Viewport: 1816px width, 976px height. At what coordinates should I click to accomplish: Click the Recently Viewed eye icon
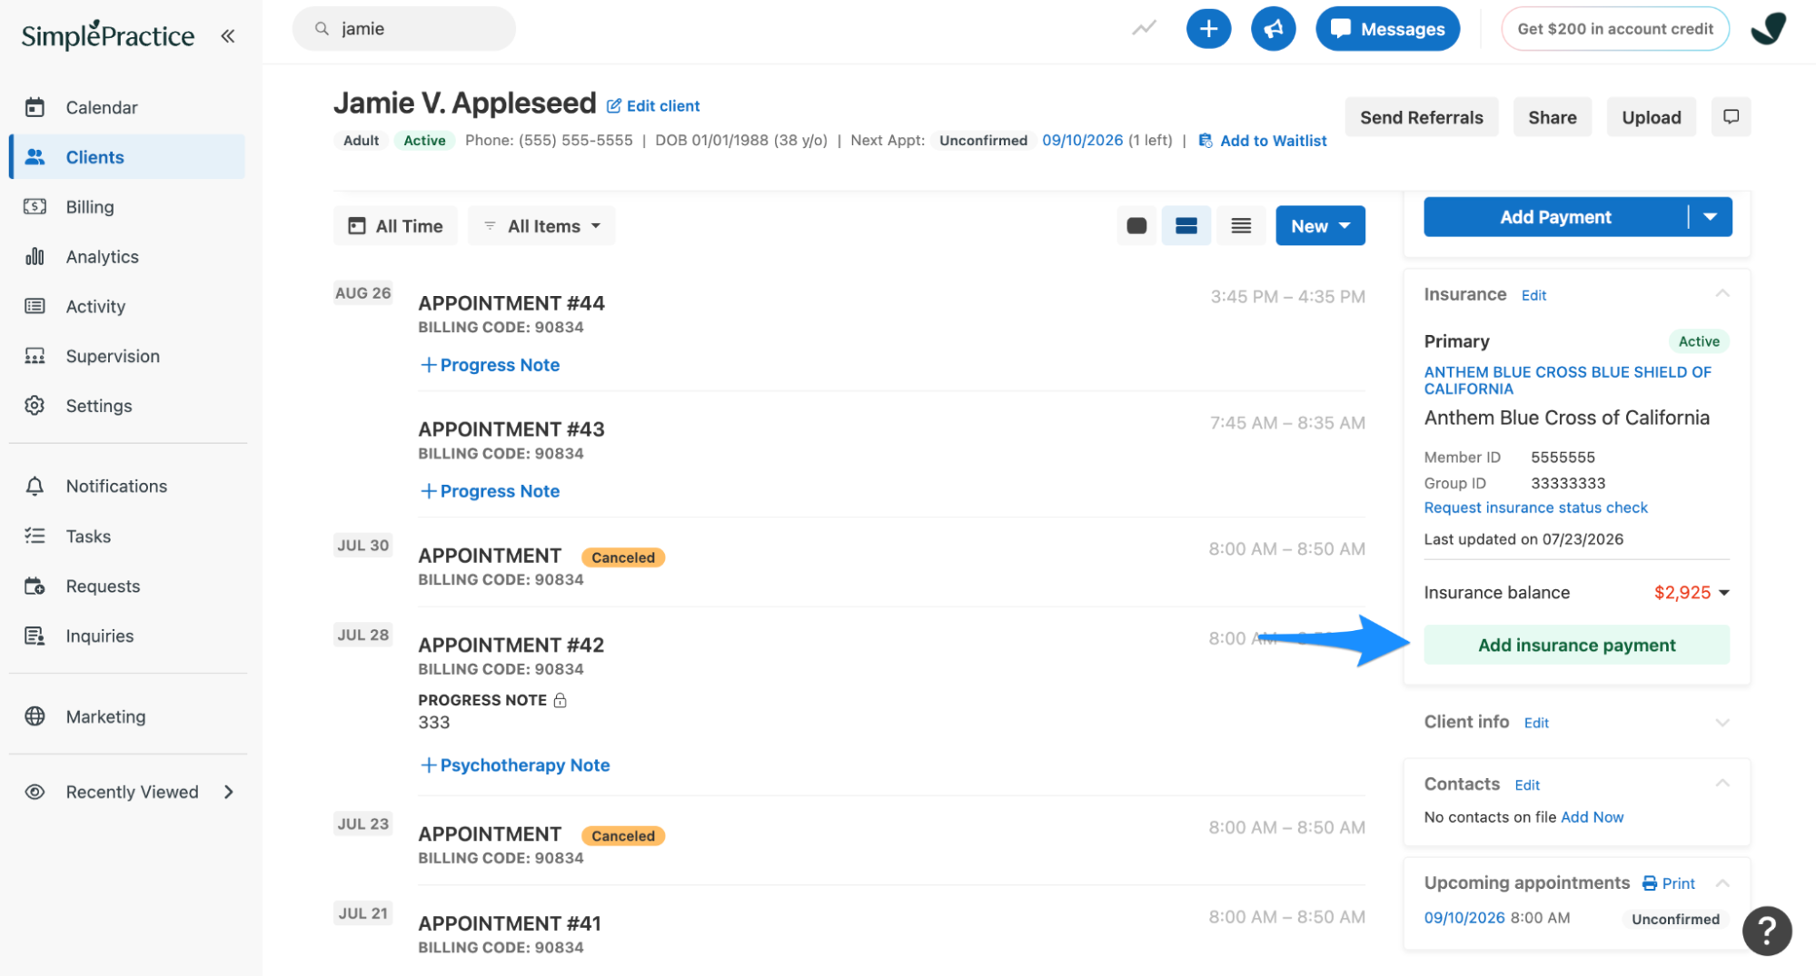point(35,793)
